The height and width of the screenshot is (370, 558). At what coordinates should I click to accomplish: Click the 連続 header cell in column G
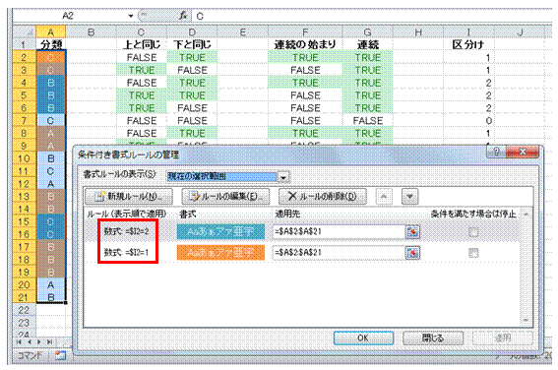point(368,44)
